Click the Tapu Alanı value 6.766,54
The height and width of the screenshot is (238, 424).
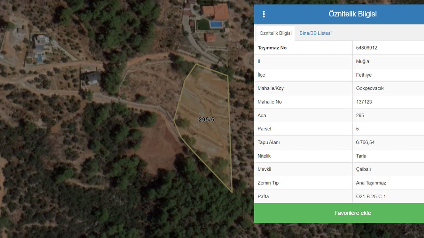point(366,143)
